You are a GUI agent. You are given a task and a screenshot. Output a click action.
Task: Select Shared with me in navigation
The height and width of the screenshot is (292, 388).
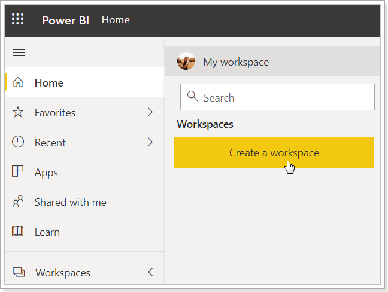84,202
